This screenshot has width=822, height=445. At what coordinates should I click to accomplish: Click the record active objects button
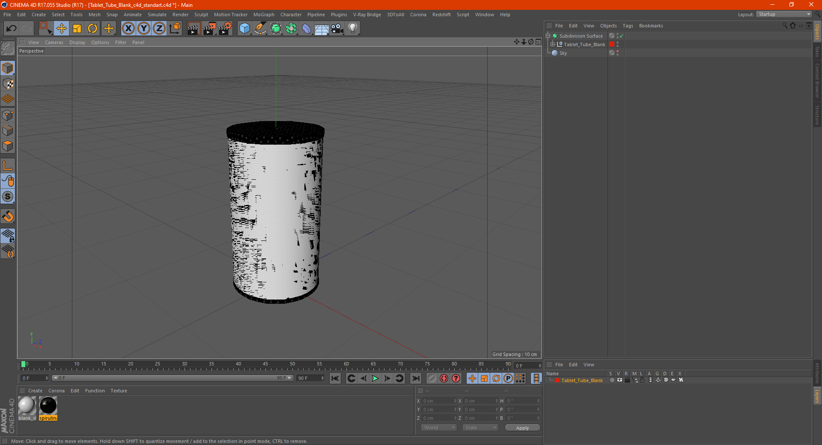pyautogui.click(x=432, y=378)
